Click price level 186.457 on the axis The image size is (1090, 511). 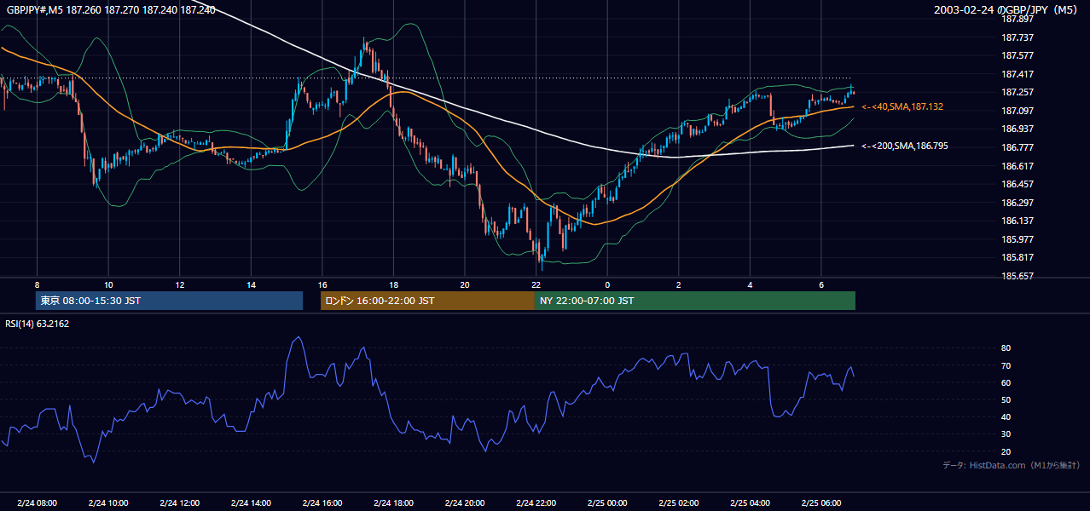pos(1017,184)
